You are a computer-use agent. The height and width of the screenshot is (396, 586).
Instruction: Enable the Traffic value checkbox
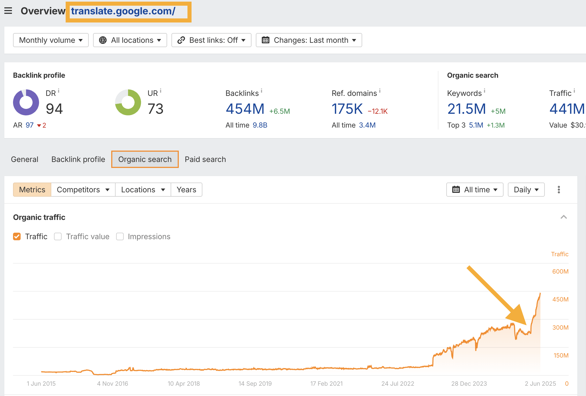58,236
